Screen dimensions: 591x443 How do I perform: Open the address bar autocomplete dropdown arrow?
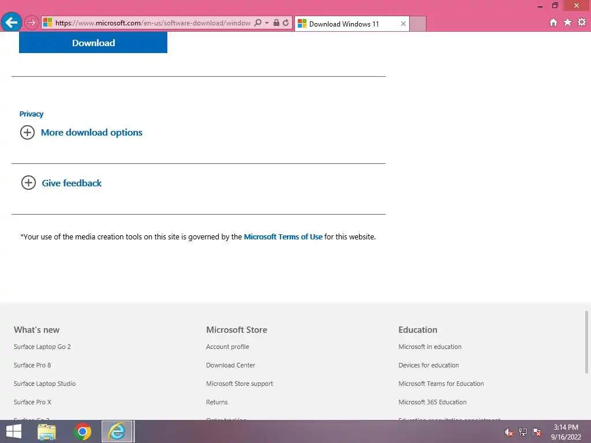click(267, 23)
